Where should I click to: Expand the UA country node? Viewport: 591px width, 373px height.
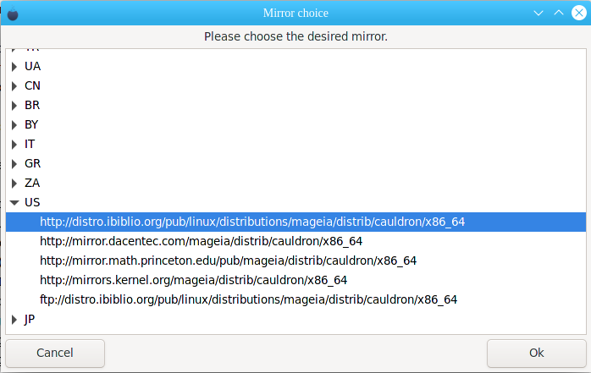(14, 67)
